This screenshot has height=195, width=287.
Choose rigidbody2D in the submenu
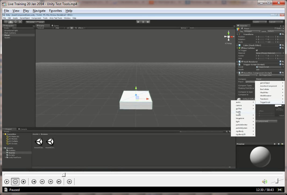[x=243, y=134]
